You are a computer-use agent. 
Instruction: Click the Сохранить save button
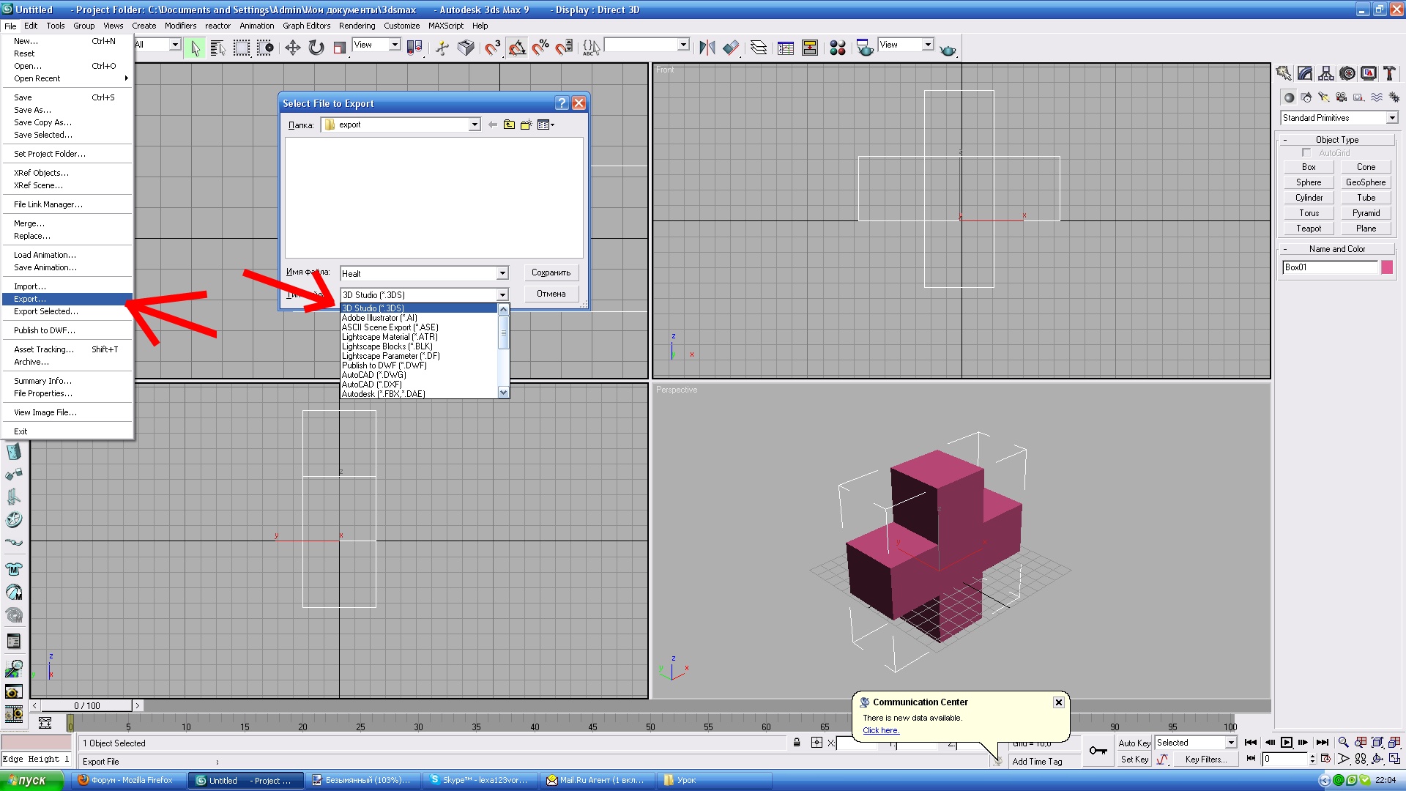pos(551,272)
